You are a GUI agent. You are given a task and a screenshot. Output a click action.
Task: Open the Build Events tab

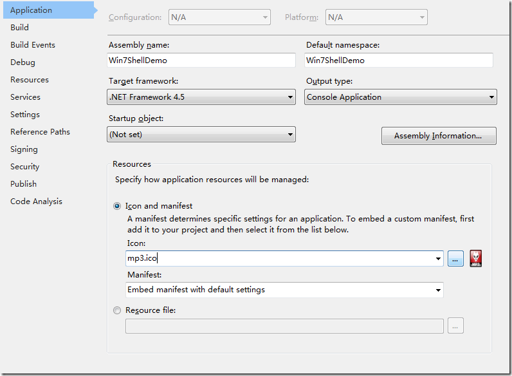[33, 45]
